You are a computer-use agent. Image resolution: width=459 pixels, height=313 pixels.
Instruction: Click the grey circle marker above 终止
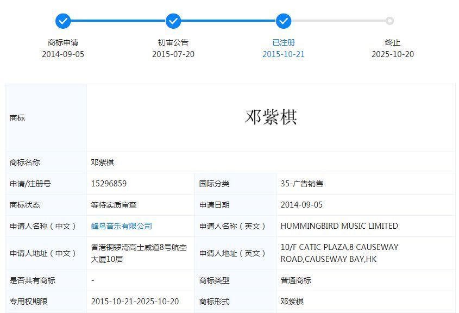point(389,21)
